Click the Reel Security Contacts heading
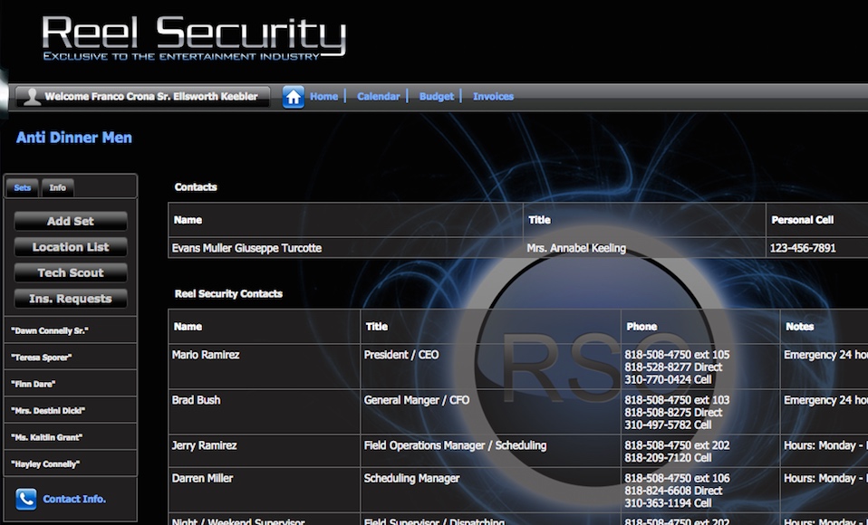 [x=228, y=294]
